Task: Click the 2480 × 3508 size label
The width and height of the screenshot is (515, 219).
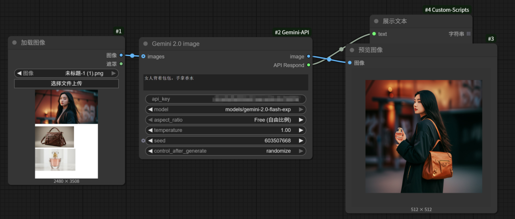Action: (x=66, y=181)
